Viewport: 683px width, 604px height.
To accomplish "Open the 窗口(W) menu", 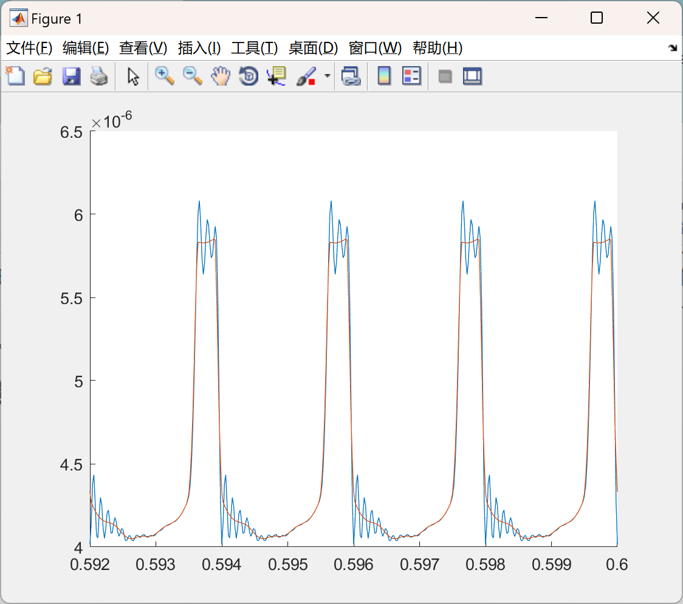I will [375, 48].
